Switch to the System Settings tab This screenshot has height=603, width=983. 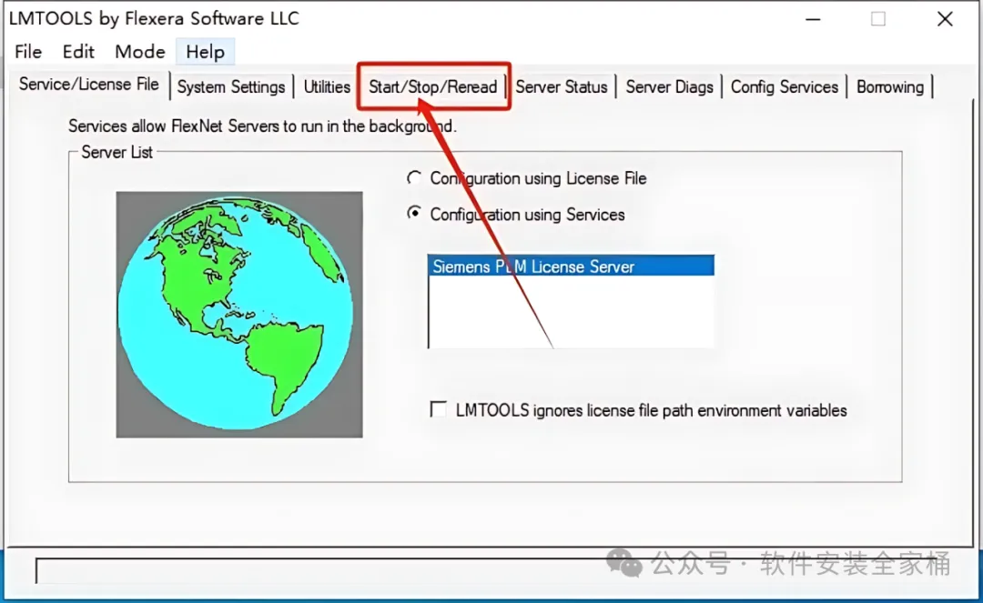pyautogui.click(x=230, y=86)
